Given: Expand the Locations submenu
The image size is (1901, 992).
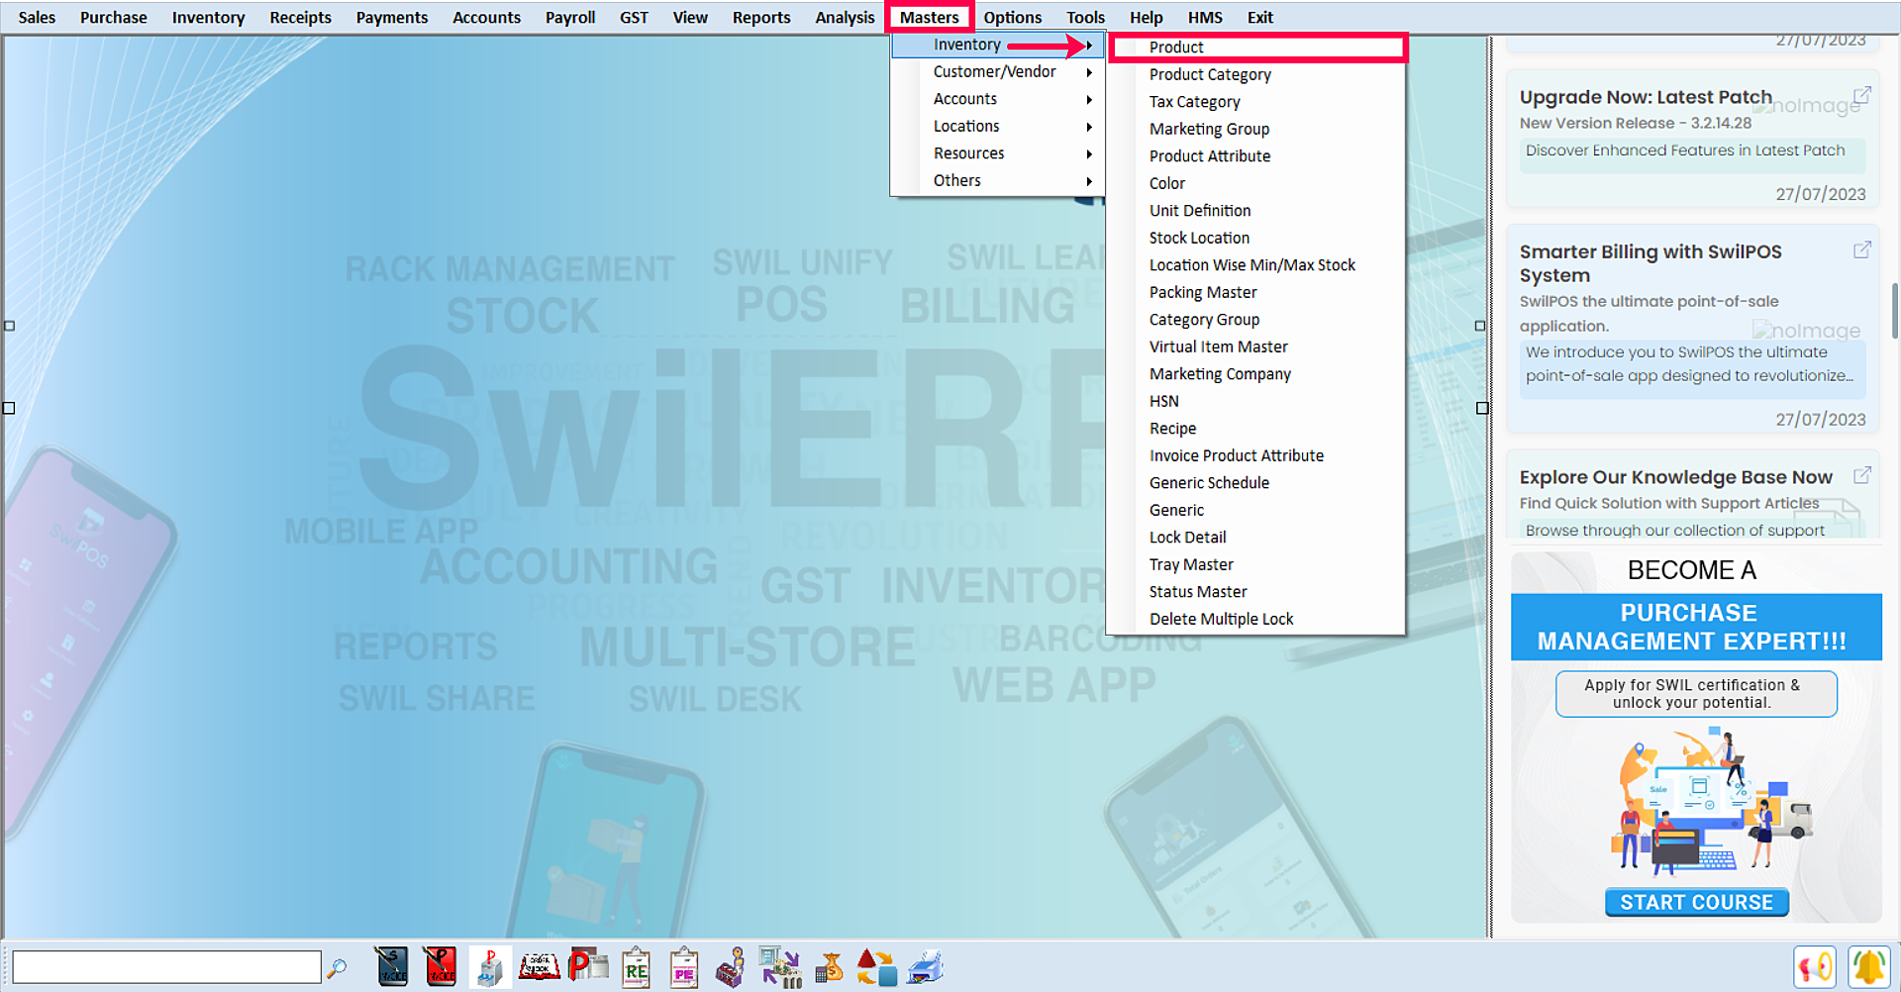Looking at the screenshot, I should tap(998, 126).
